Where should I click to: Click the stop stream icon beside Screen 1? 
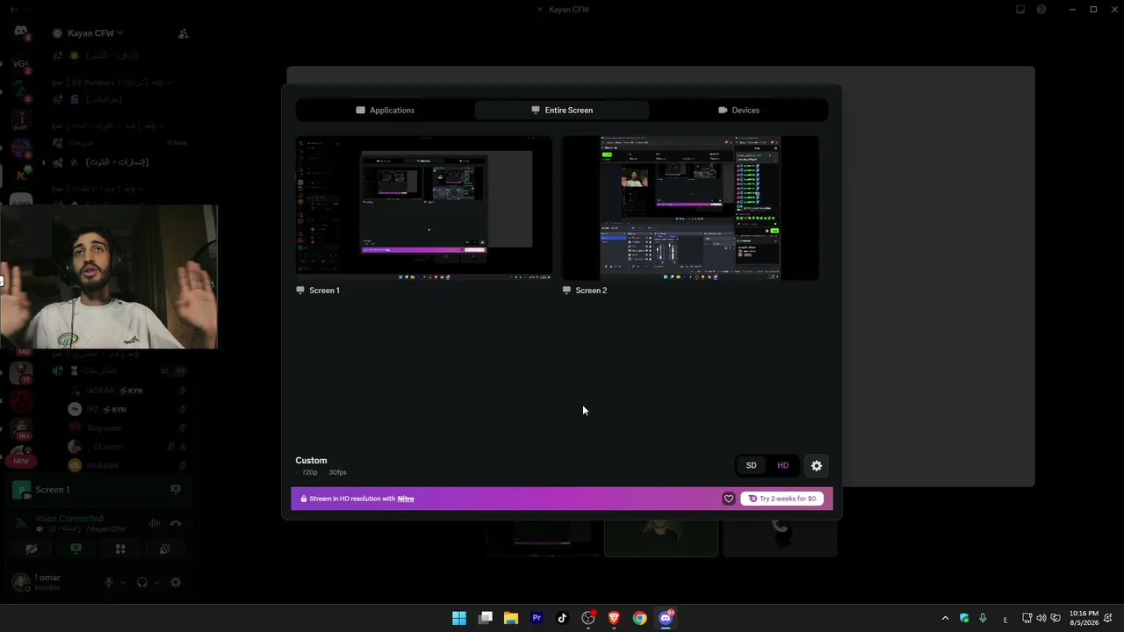pos(176,490)
